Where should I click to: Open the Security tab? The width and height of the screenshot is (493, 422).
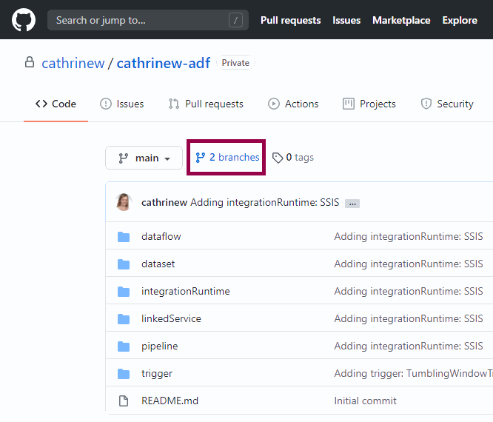pyautogui.click(x=447, y=104)
